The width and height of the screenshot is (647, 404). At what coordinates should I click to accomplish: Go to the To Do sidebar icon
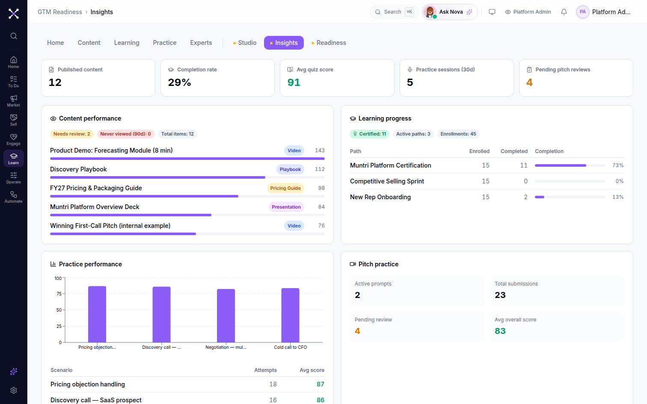pos(14,81)
